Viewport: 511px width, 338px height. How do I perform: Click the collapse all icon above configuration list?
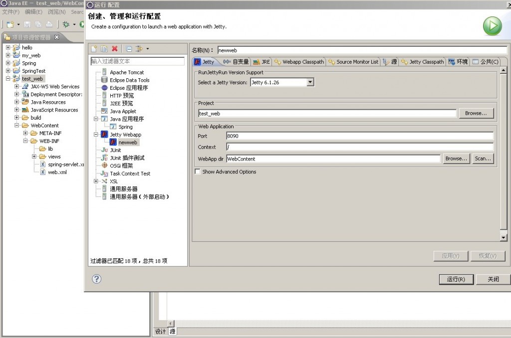point(129,48)
